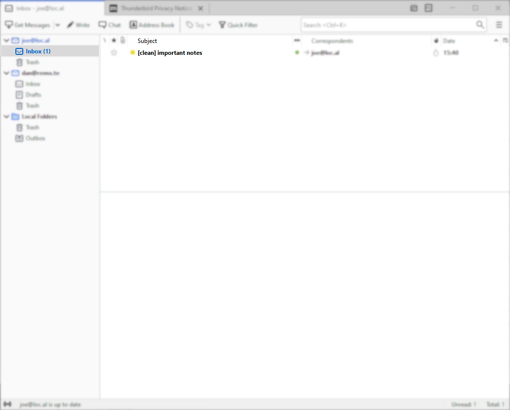This screenshot has width=510, height=410.
Task: Open the Get Messages dropdown arrow
Action: pos(57,25)
